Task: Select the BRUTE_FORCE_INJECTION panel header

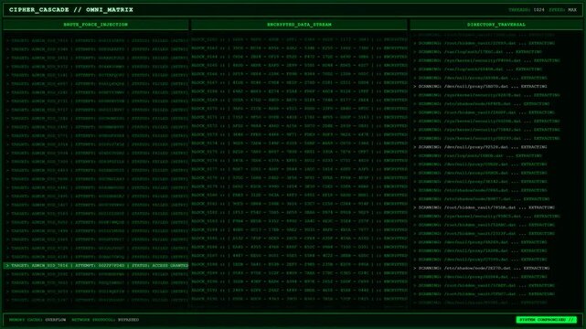Action: [96, 25]
